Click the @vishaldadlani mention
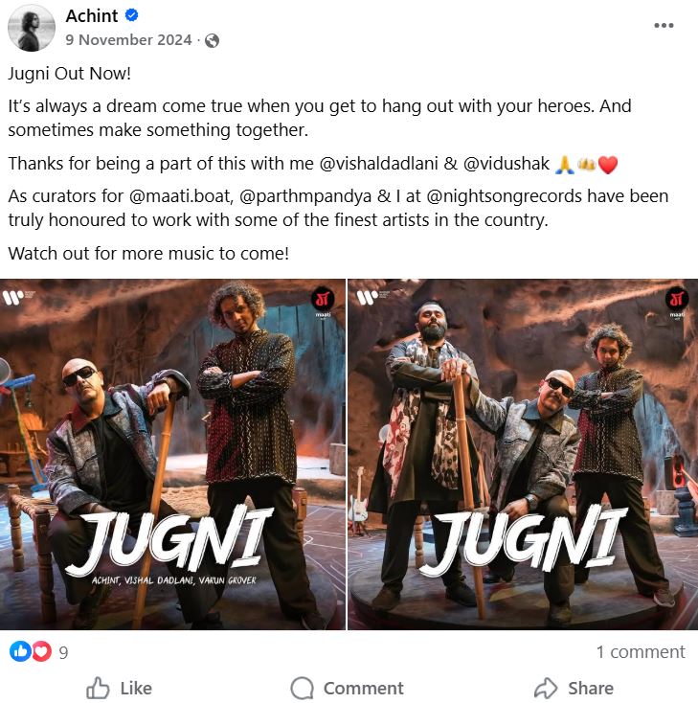Screen dimensions: 698x703 pos(379,164)
